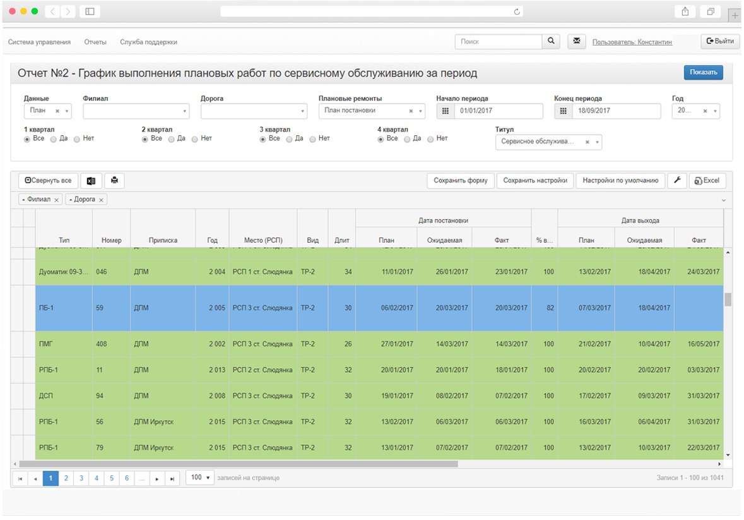Open the Начало периода calendar icon
The height and width of the screenshot is (520, 744).
coord(445,111)
